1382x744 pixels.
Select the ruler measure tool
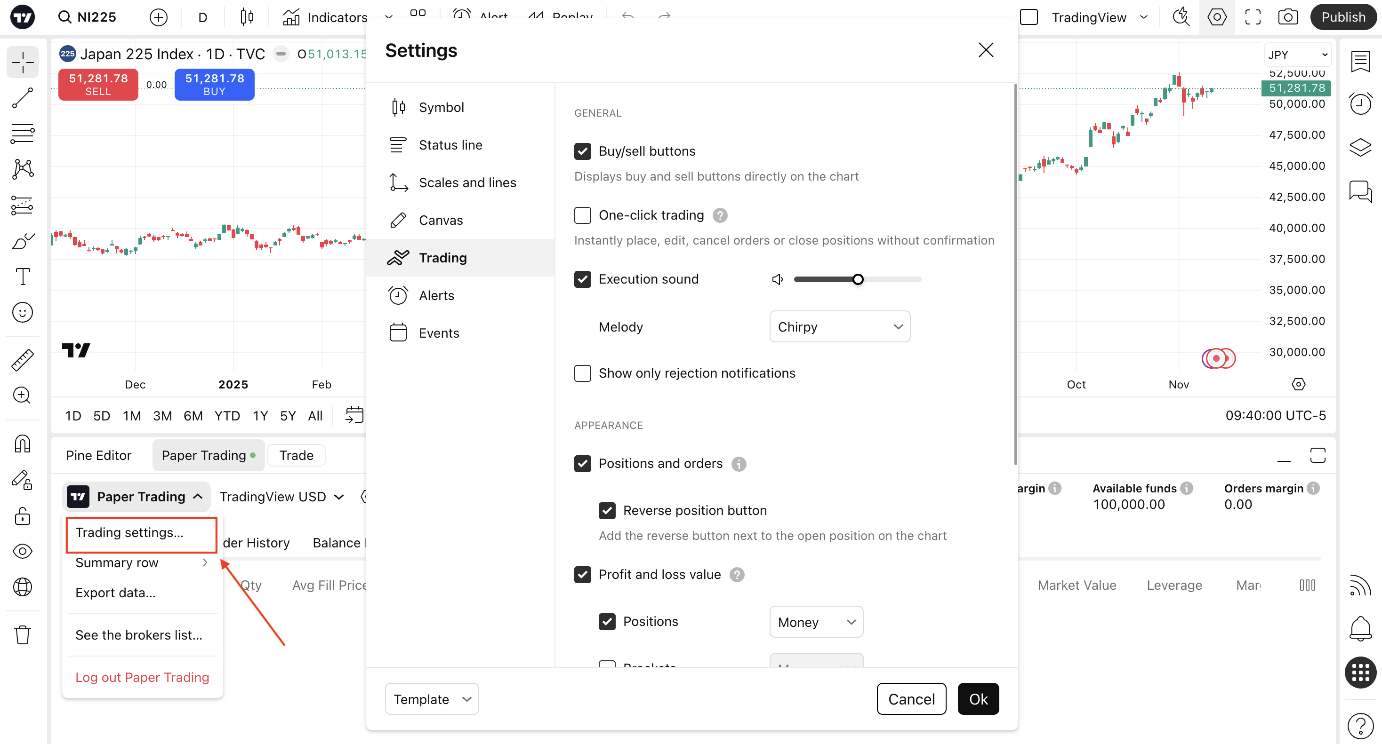pyautogui.click(x=23, y=360)
